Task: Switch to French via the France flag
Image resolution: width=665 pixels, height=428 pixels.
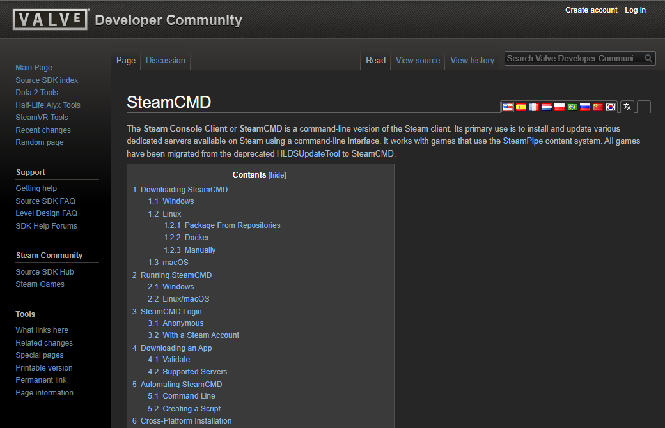Action: point(533,107)
